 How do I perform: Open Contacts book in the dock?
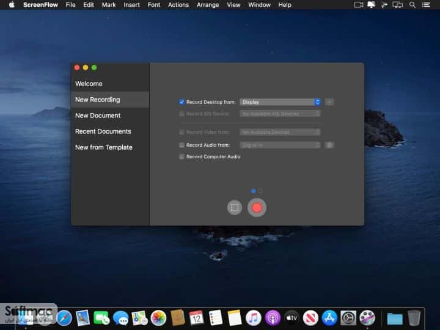coord(177,318)
